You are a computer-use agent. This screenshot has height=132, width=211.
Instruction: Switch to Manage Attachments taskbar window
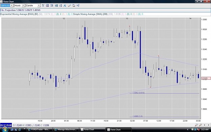(x=66, y=130)
